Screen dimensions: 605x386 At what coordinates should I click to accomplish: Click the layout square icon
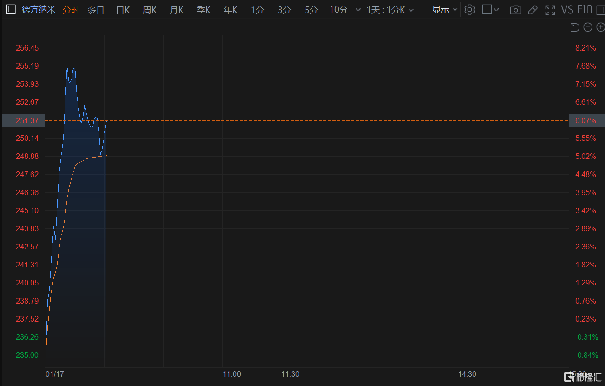[x=487, y=10]
